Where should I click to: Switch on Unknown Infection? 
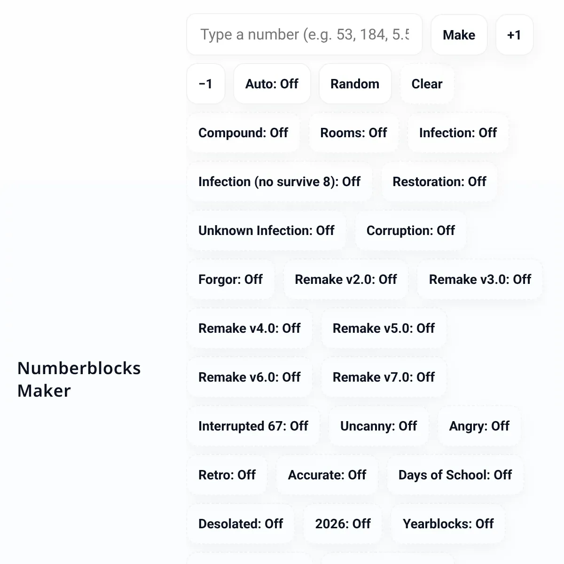click(266, 231)
